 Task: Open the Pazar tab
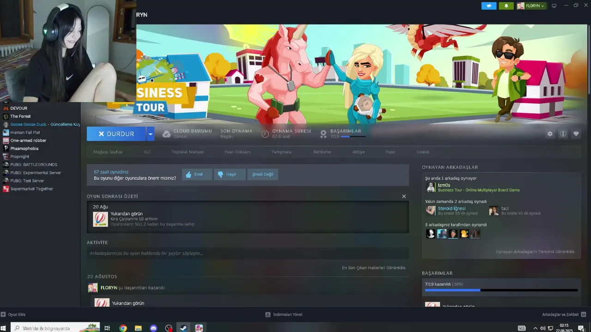[x=391, y=152]
